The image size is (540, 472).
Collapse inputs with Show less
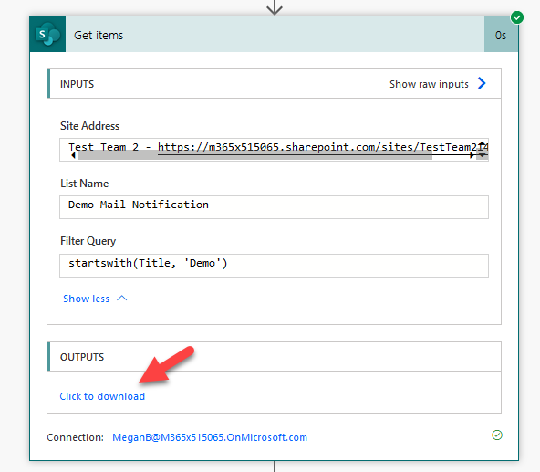95,299
